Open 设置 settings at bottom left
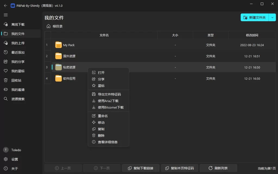The height and width of the screenshot is (174, 278). pyautogui.click(x=15, y=159)
